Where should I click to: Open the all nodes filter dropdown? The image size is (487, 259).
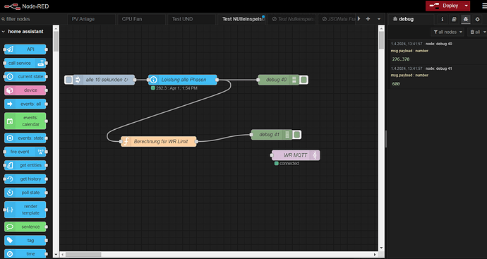[447, 32]
